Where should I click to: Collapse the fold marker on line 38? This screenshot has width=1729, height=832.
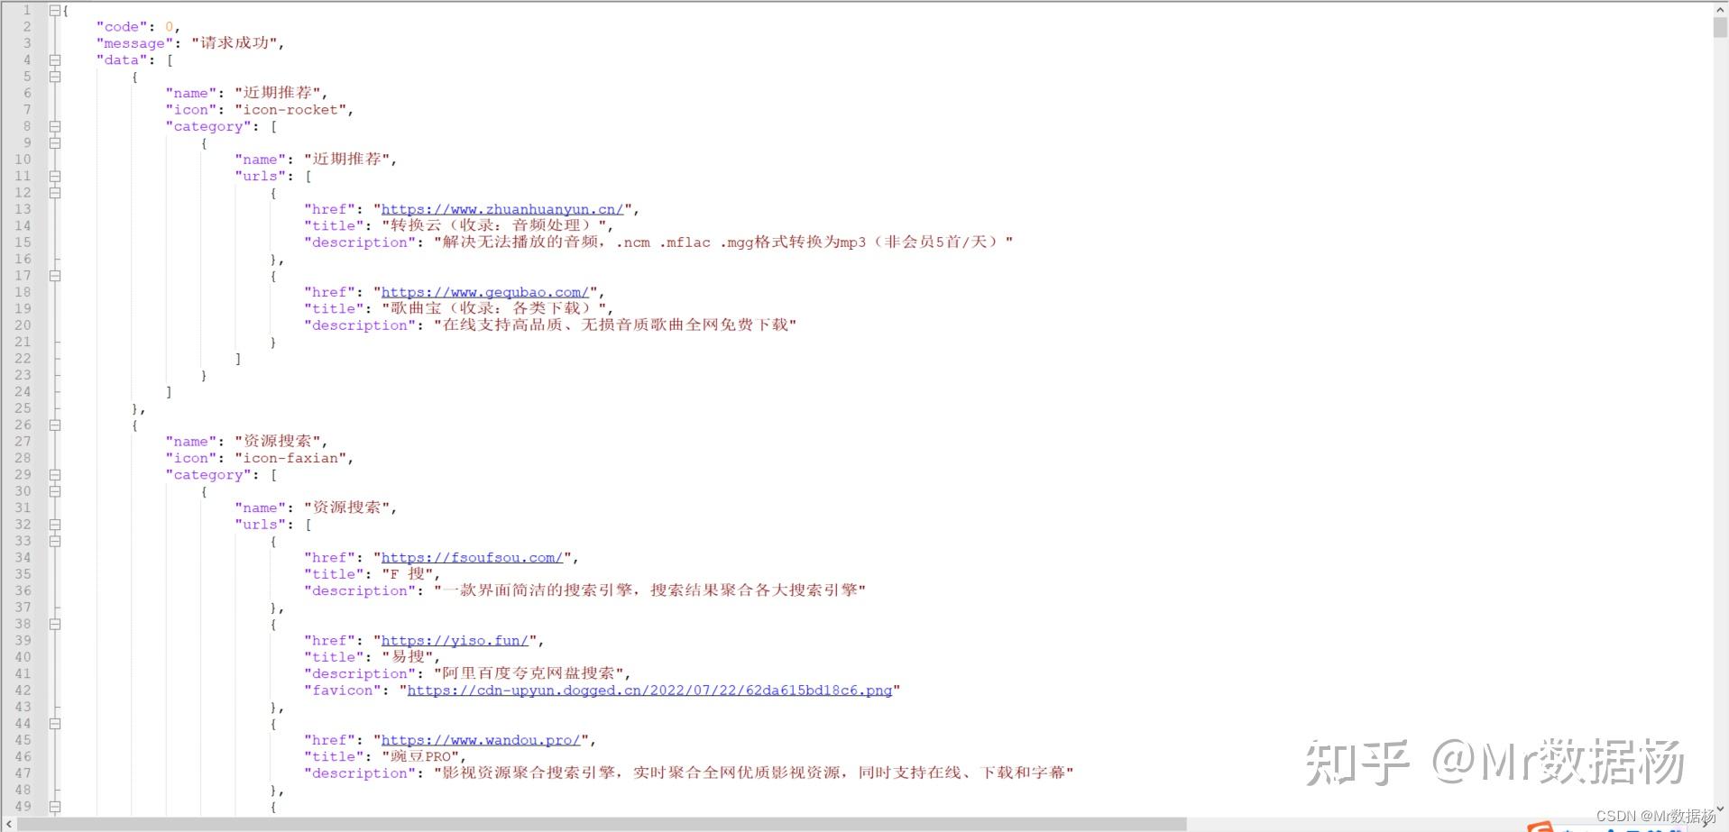pyautogui.click(x=54, y=623)
